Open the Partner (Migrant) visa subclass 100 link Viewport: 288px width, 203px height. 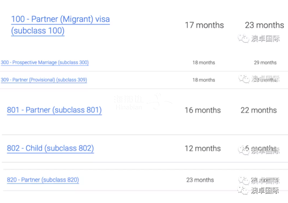[60, 20]
